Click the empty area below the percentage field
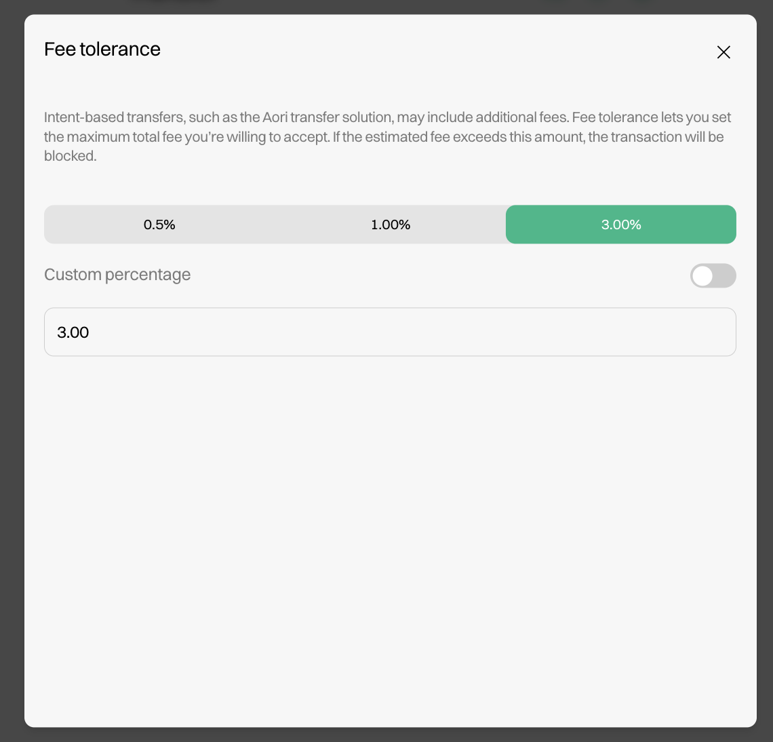773x742 pixels. [390, 529]
